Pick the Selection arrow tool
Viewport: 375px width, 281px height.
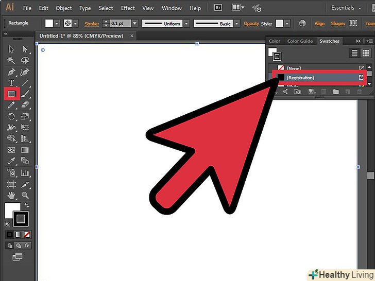click(11, 49)
